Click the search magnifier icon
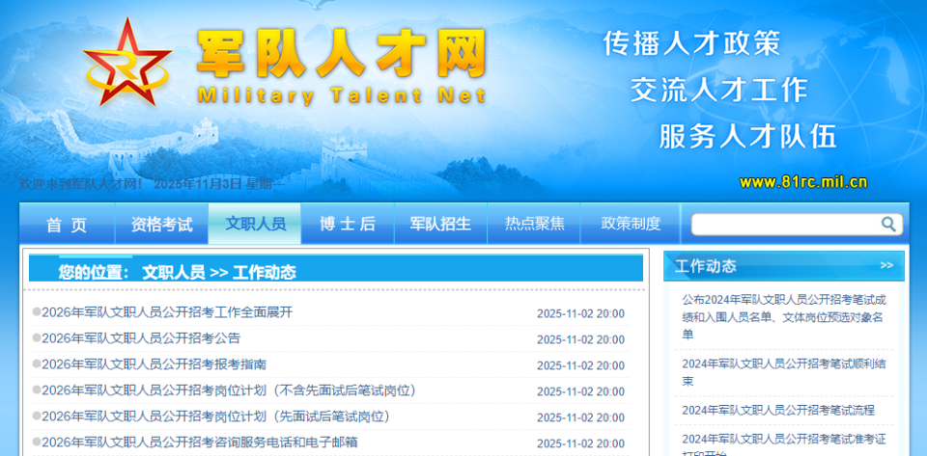 click(x=888, y=224)
